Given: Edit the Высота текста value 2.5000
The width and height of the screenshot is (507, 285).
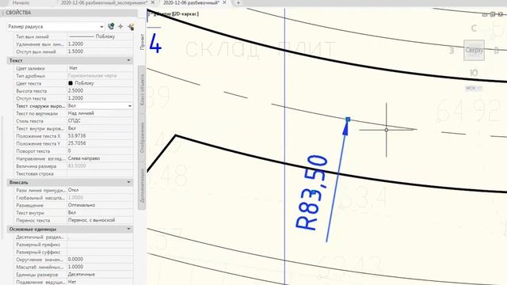Looking at the screenshot, I should click(x=100, y=91).
